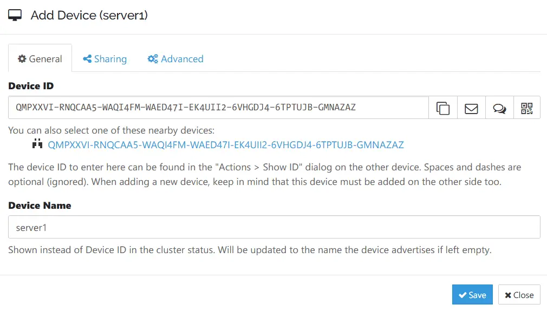The width and height of the screenshot is (547, 311).
Task: Focus the Device ID text field
Action: tap(218, 108)
